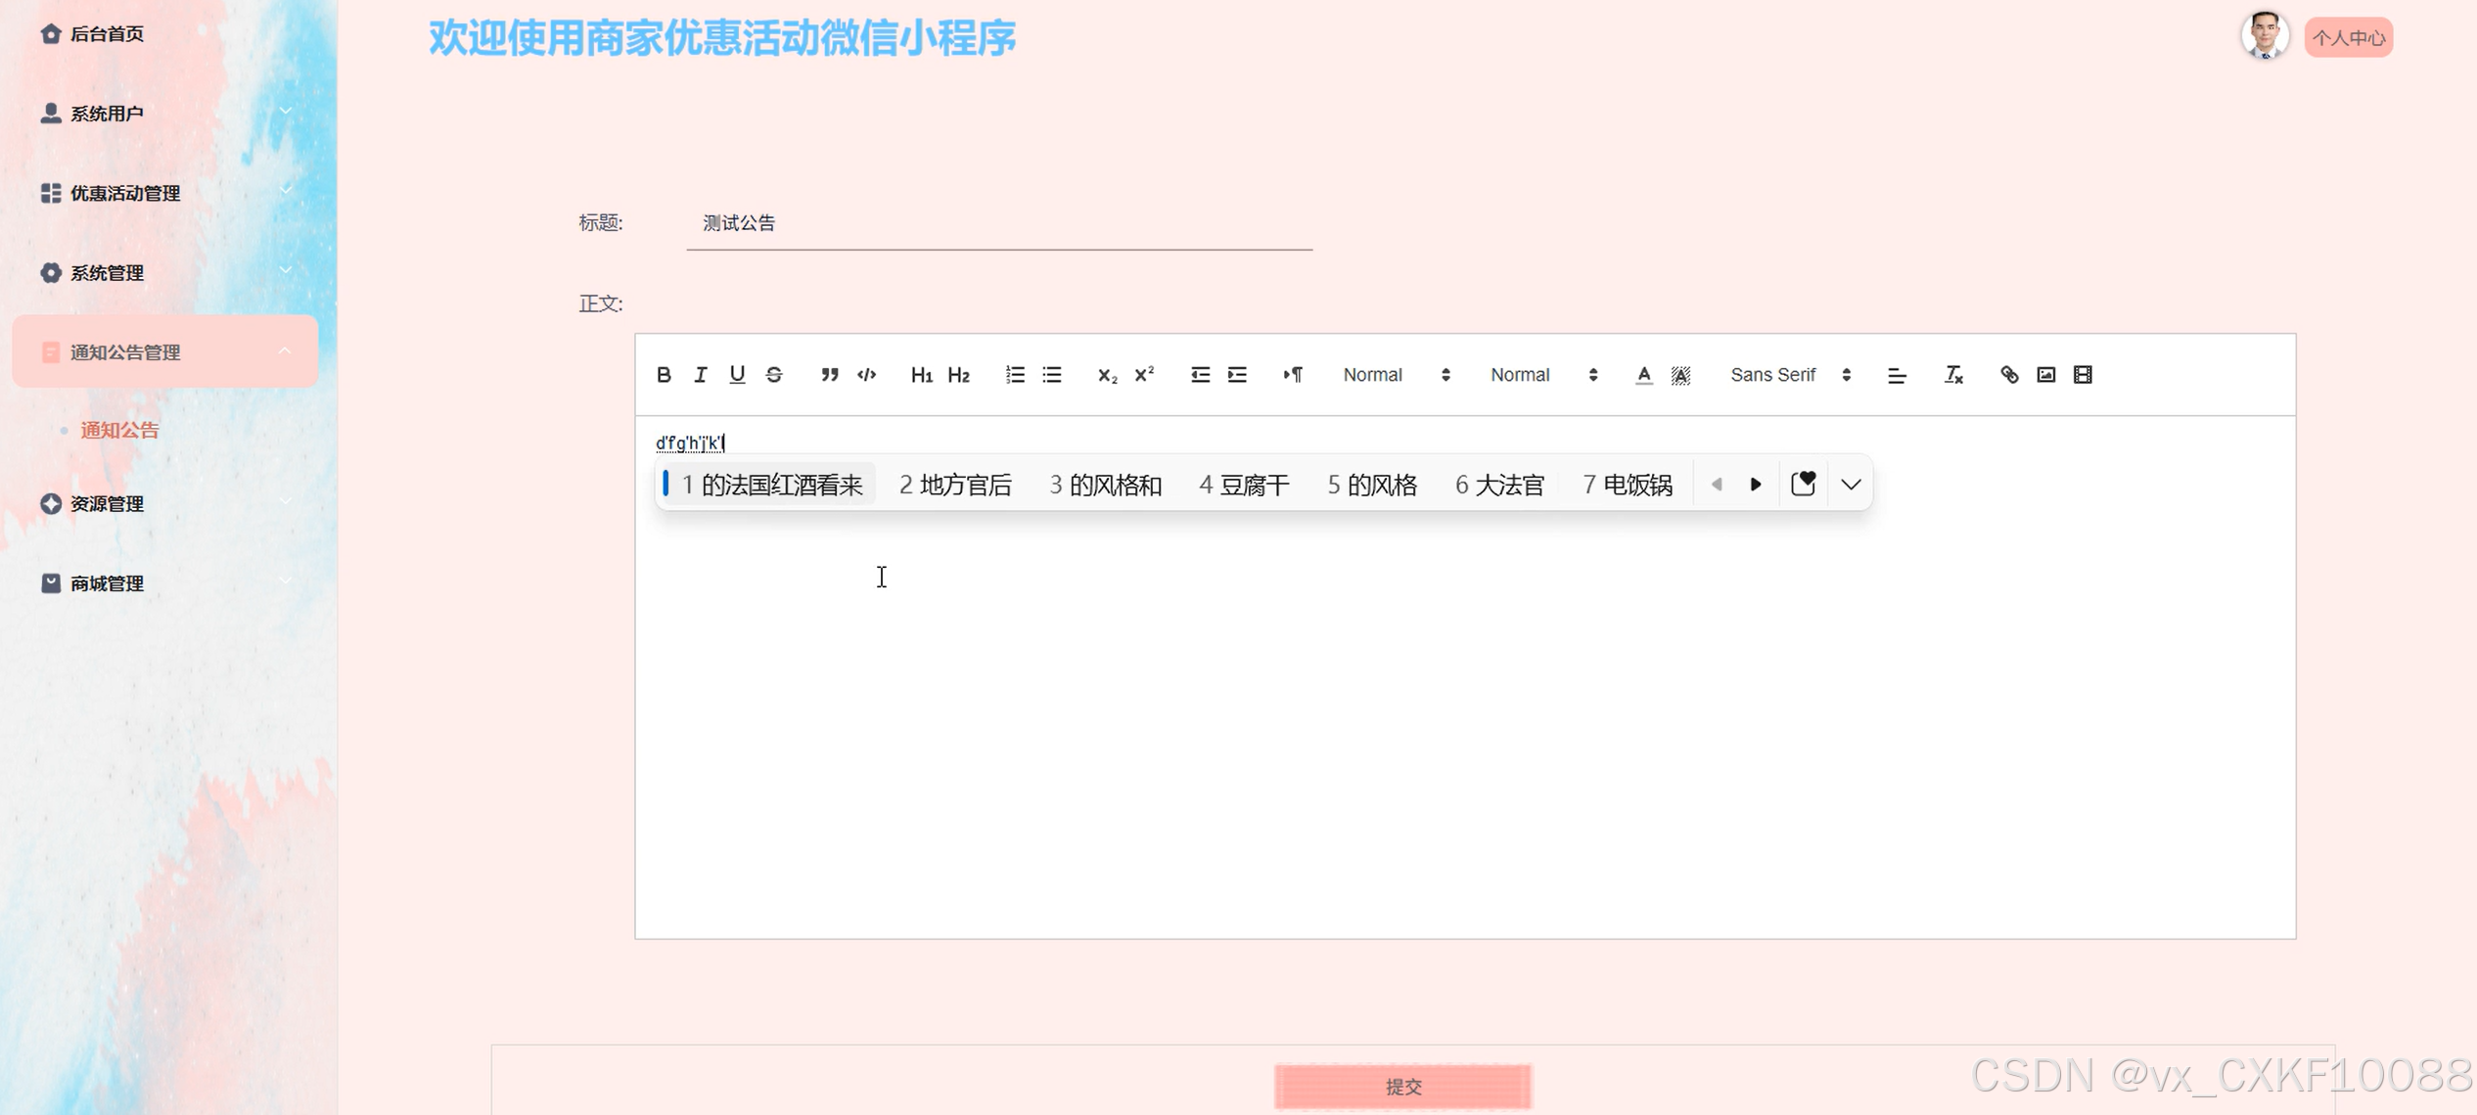Insert a video with the film icon
This screenshot has width=2477, height=1115.
pyautogui.click(x=2083, y=375)
